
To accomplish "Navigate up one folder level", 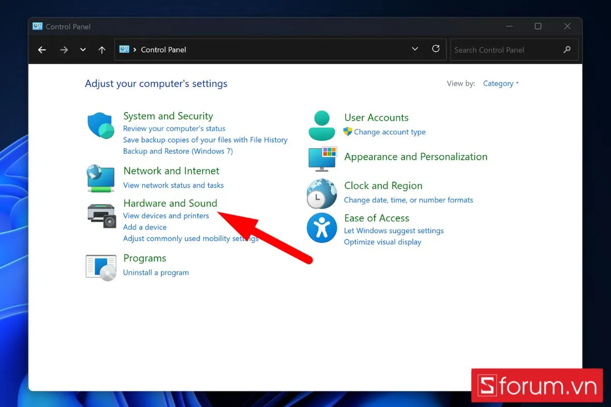I will click(102, 50).
